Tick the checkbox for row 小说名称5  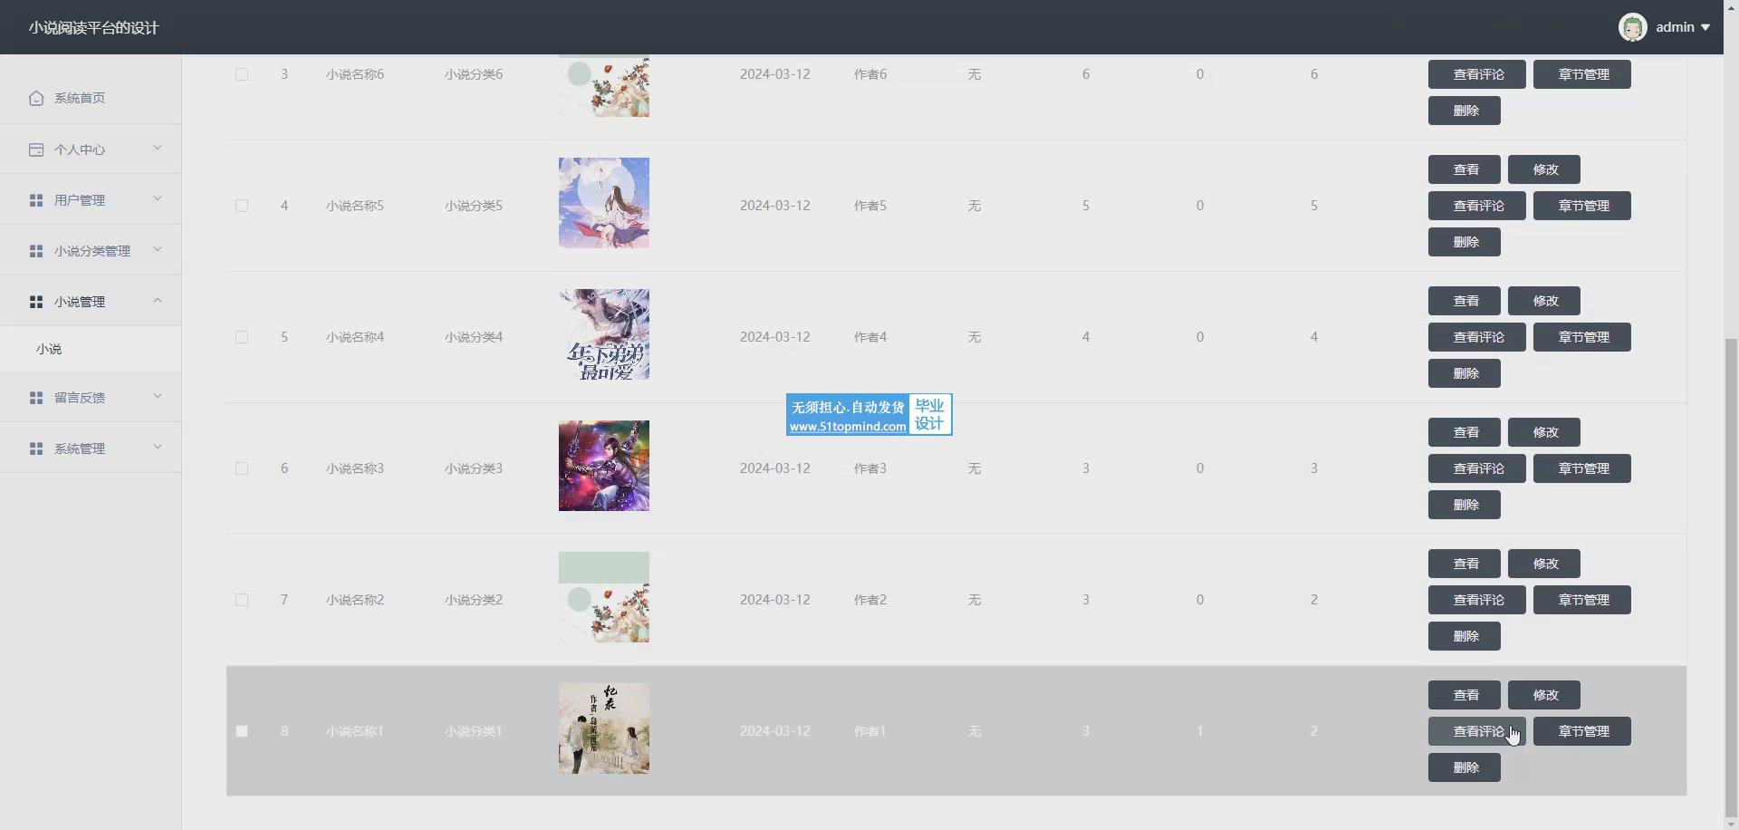pos(242,206)
